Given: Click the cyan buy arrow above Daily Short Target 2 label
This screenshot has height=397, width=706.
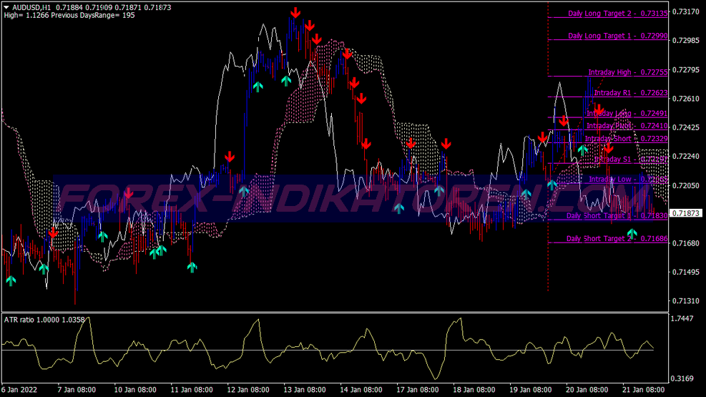Looking at the screenshot, I should click(x=632, y=234).
